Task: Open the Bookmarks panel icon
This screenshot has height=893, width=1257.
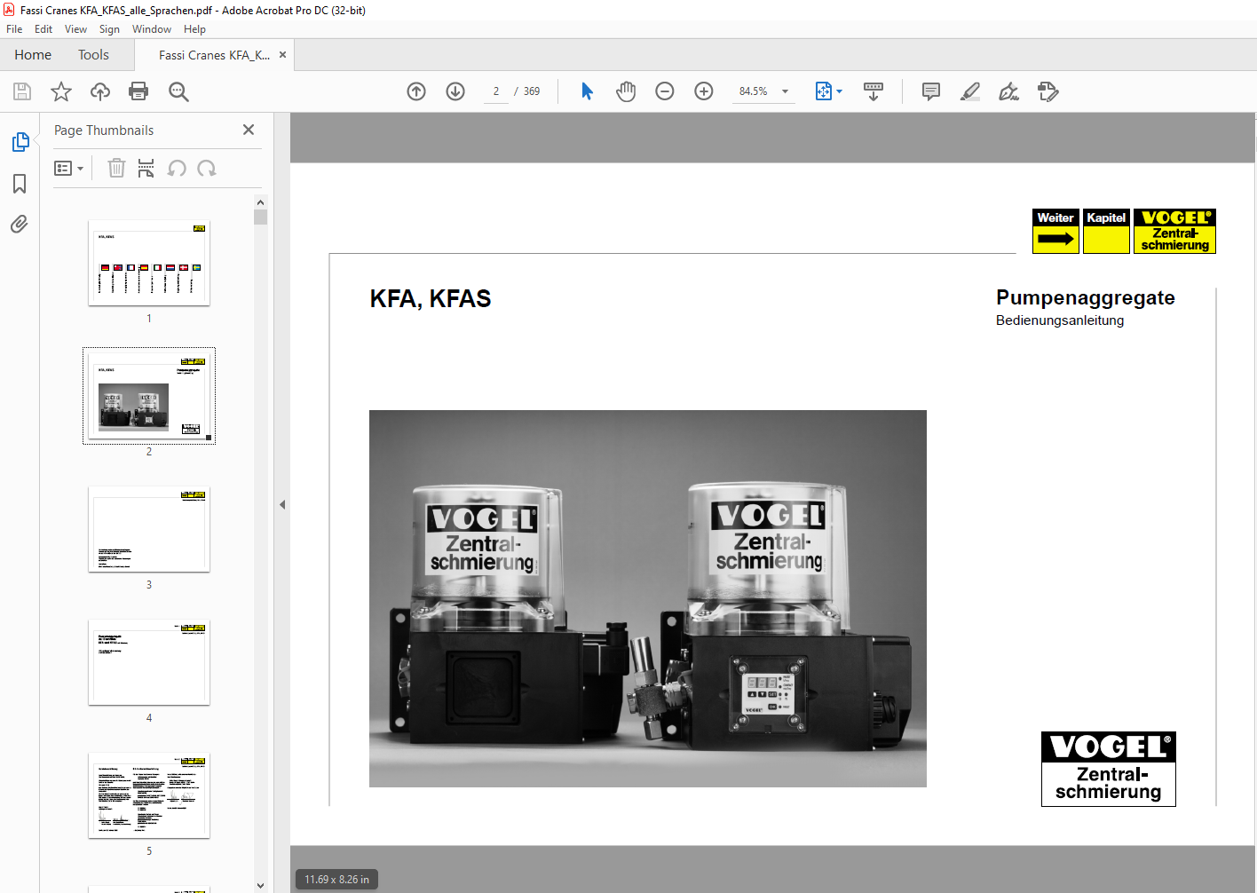Action: [x=20, y=184]
